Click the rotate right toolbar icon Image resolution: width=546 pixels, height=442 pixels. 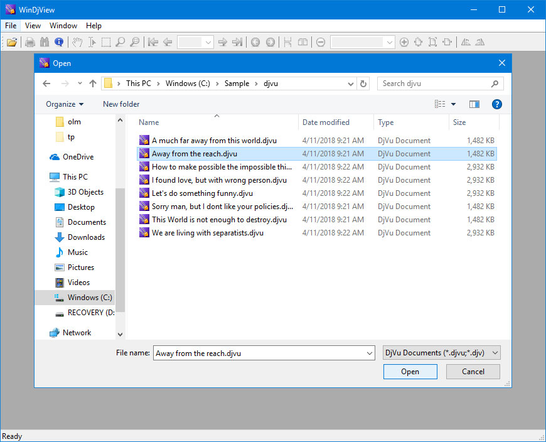(x=480, y=43)
